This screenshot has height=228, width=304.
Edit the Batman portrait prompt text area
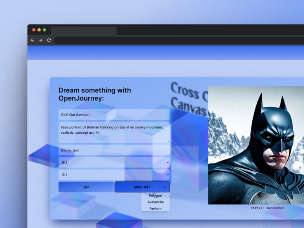[114, 133]
